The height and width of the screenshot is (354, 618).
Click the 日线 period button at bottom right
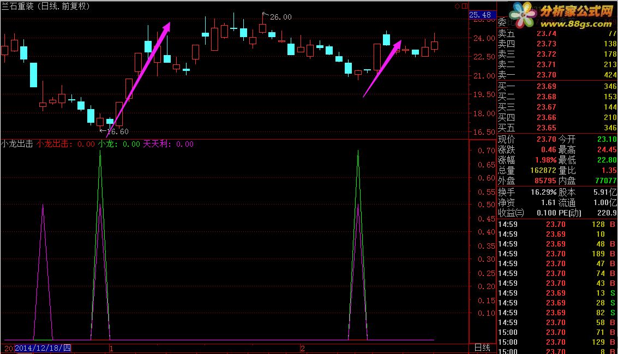point(482,347)
